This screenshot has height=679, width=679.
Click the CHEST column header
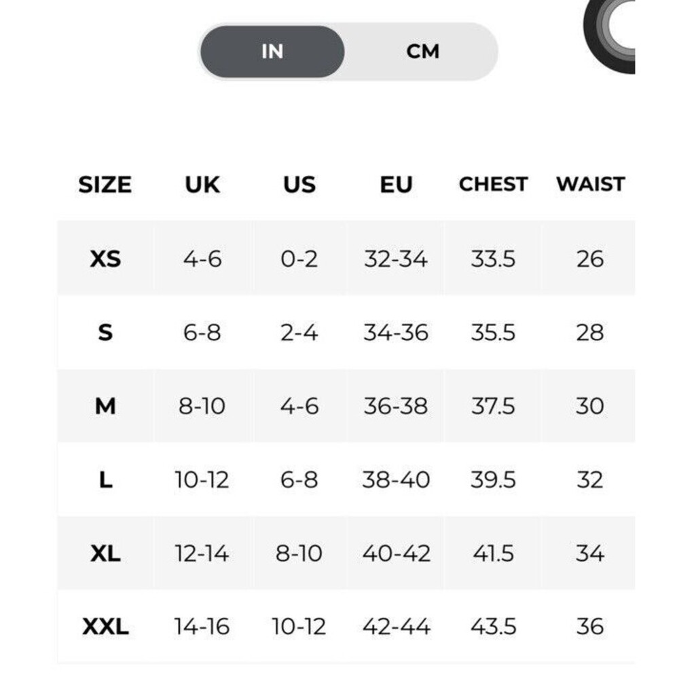tap(493, 185)
